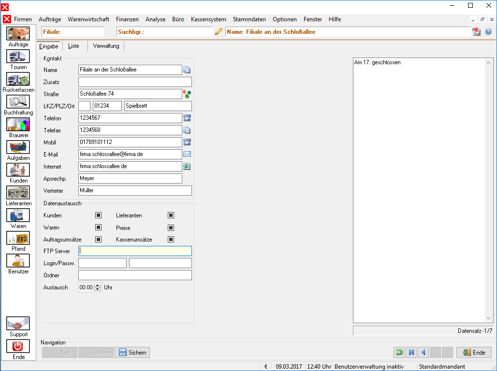Toggle the Kassenumsätze checkbox
The image size is (497, 371).
(171, 240)
